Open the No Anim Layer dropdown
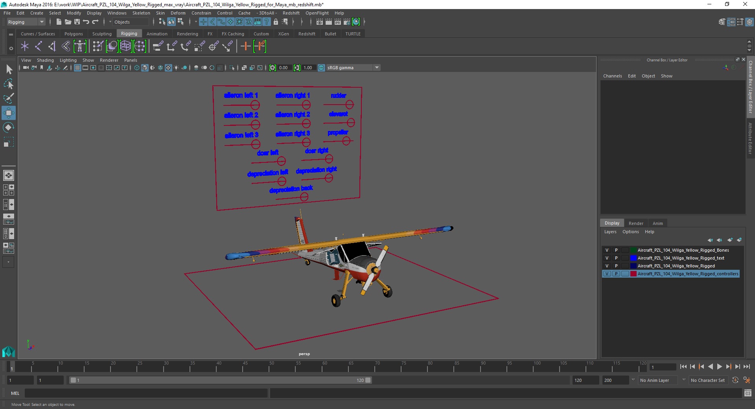This screenshot has width=755, height=409. click(658, 380)
